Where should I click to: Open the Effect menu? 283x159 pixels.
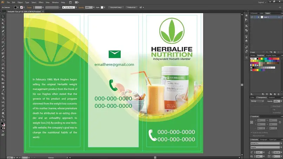point(41,2)
